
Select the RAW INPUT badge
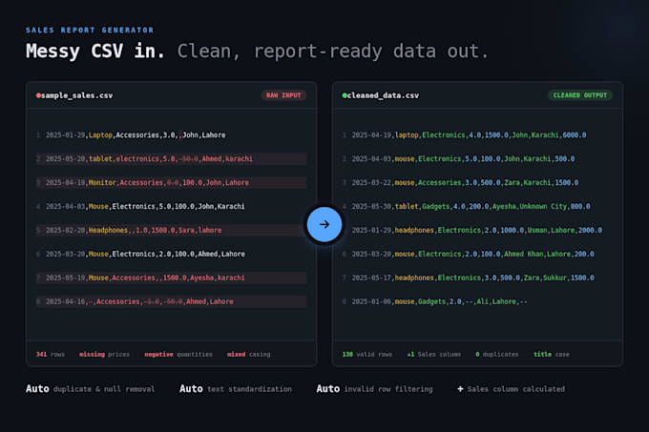point(283,95)
